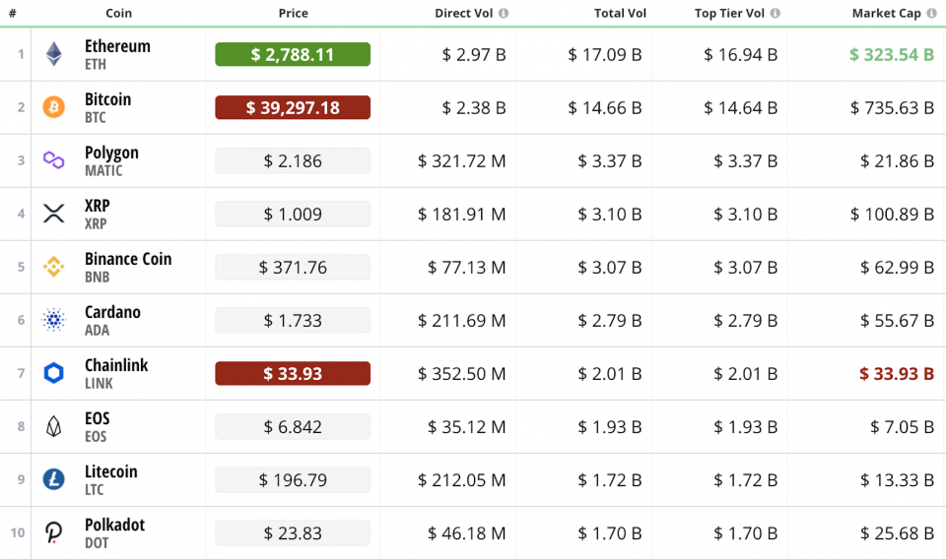Screen dimensions: 946x559
Task: Open the Polkadot coin name link
Action: [114, 525]
